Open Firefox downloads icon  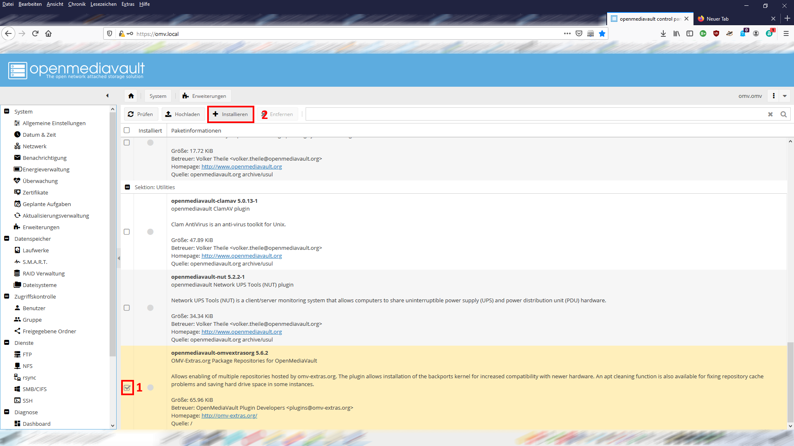[663, 33]
